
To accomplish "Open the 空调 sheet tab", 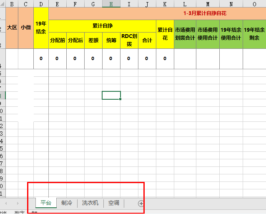I will pos(114,203).
